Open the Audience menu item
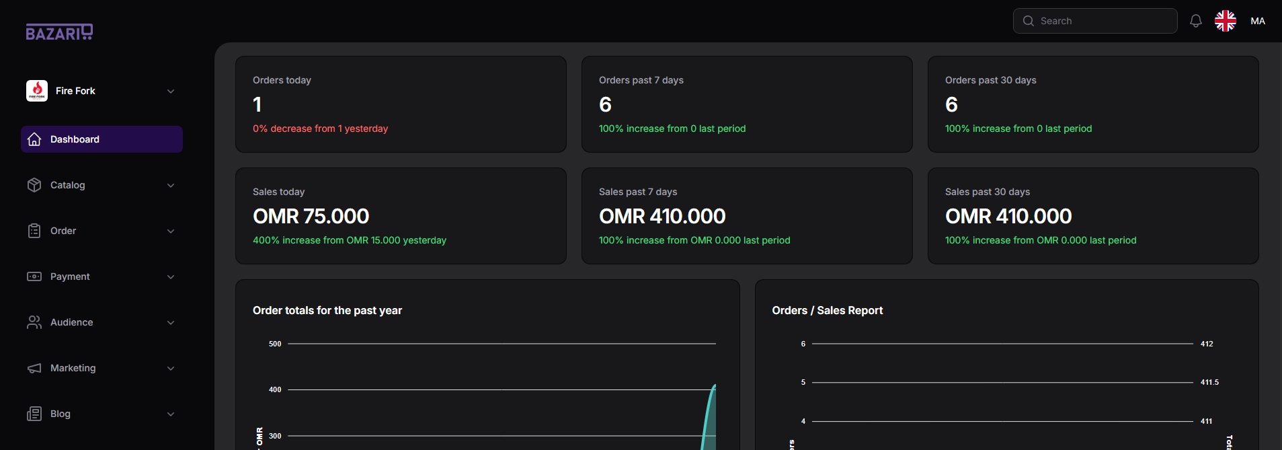This screenshot has height=450, width=1282. [102, 322]
